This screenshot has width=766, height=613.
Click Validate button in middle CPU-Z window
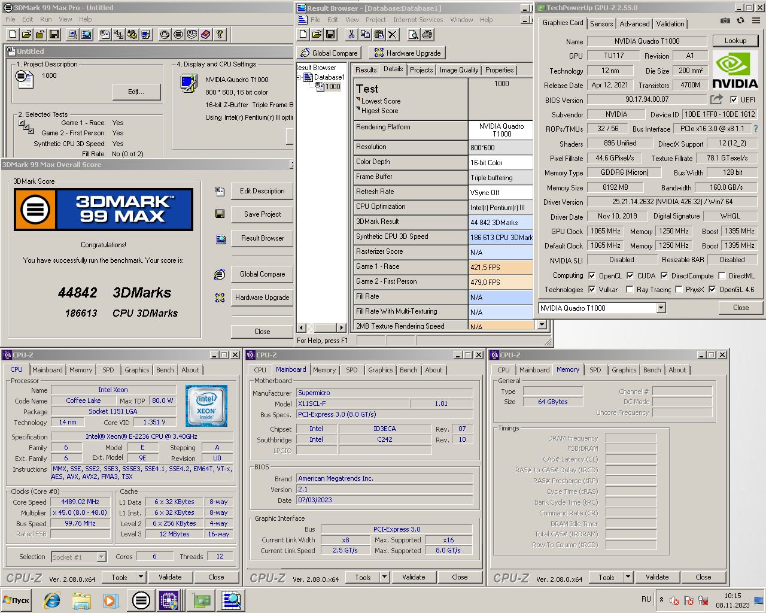414,577
